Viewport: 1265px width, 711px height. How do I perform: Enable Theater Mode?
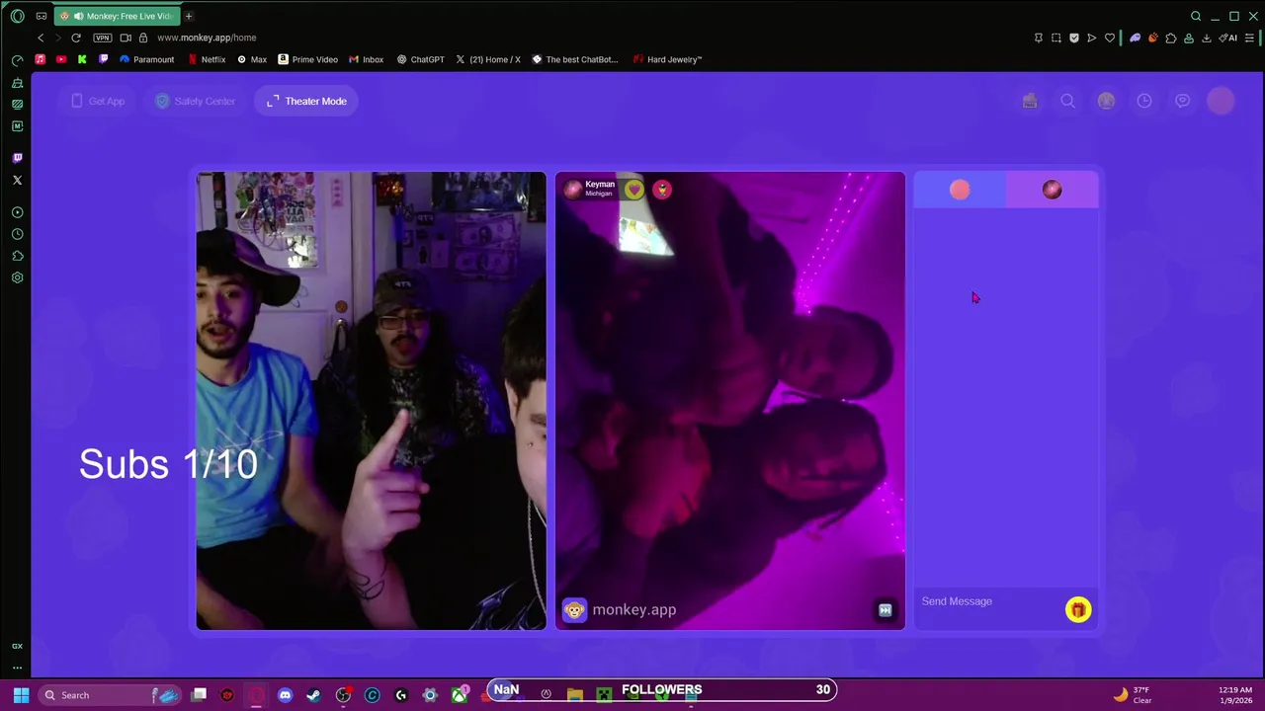[306, 101]
